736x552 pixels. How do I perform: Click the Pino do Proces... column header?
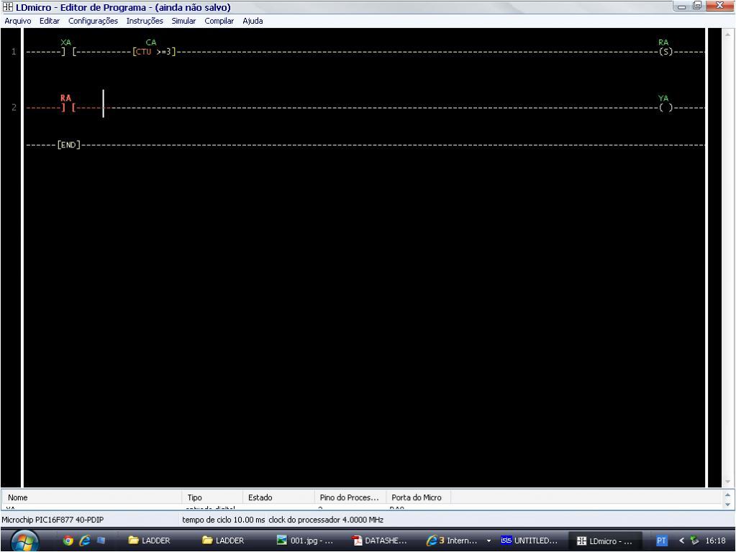coord(350,497)
